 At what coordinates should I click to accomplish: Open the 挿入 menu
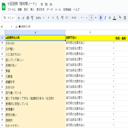coord(32,9)
